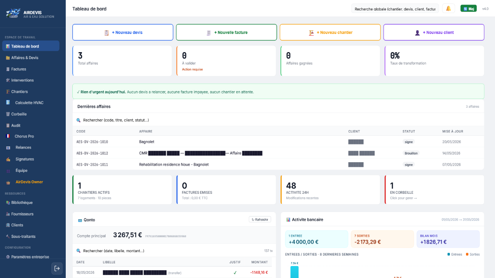Click the 7 SORTIES -2 173,29 € tile

[382, 239]
